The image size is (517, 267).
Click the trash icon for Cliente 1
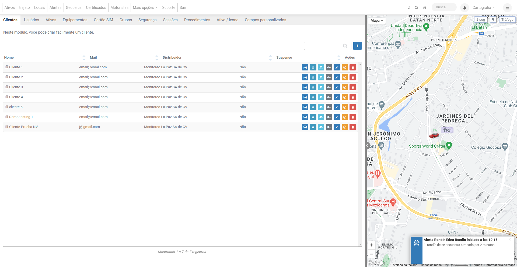click(353, 67)
